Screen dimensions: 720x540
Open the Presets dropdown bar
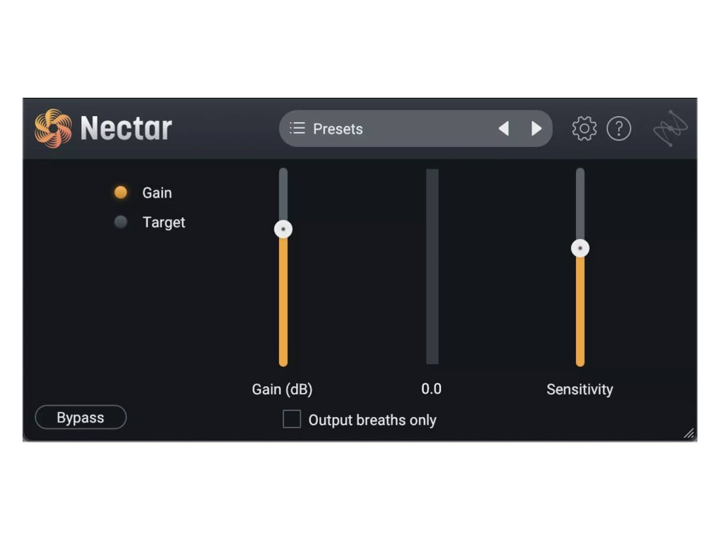[416, 129]
